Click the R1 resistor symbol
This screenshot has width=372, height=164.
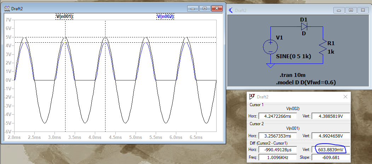(322, 47)
